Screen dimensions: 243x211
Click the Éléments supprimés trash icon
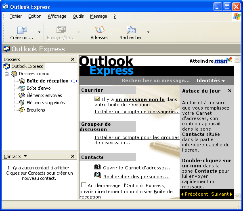click(x=22, y=102)
